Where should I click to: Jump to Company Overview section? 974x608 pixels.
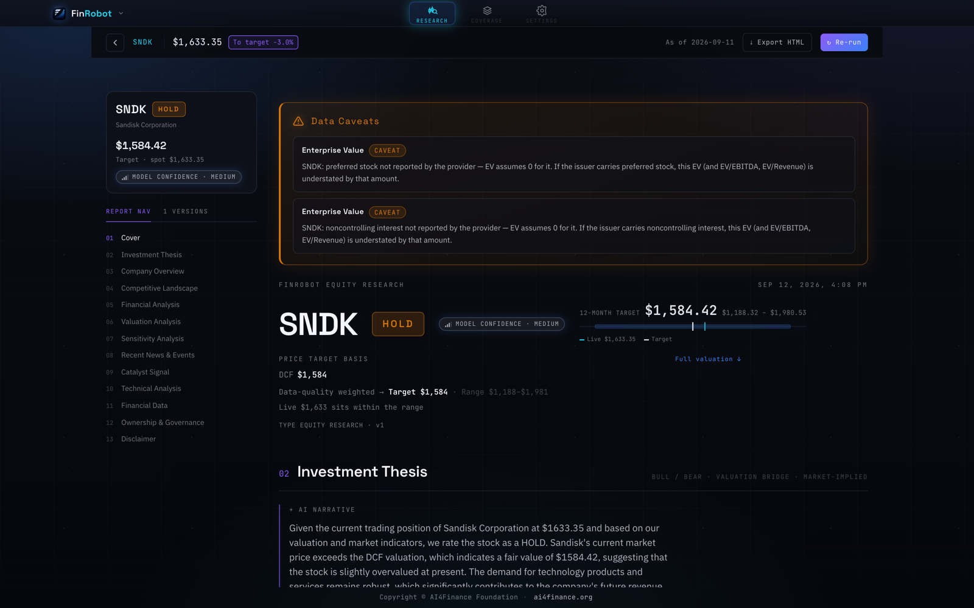(x=153, y=271)
